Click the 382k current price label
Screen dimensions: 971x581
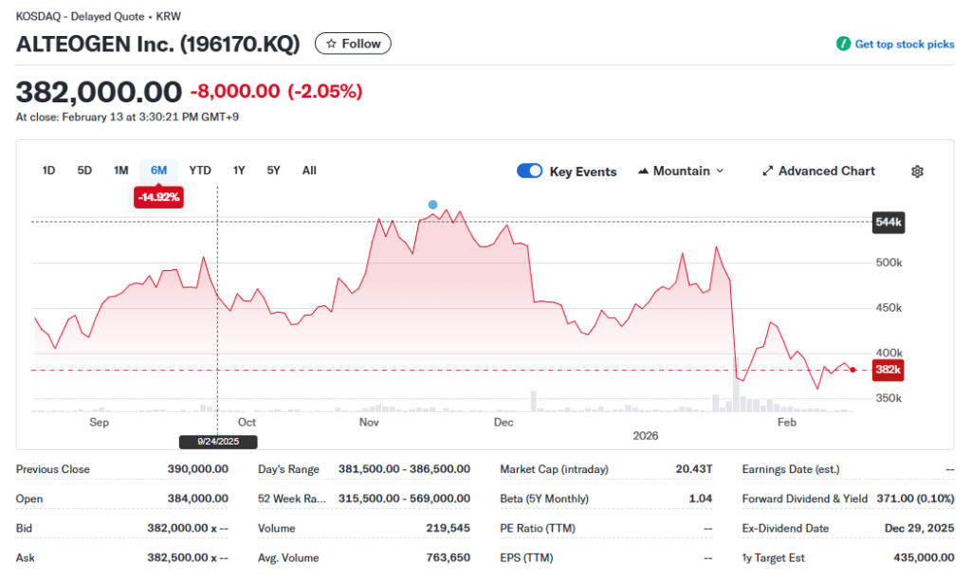(x=889, y=370)
